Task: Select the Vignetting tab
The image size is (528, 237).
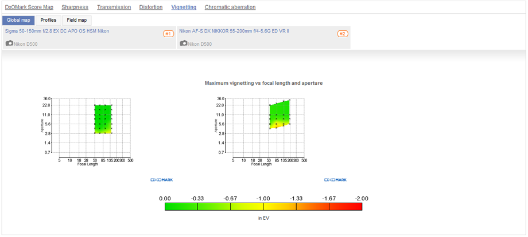Action: coord(184,7)
